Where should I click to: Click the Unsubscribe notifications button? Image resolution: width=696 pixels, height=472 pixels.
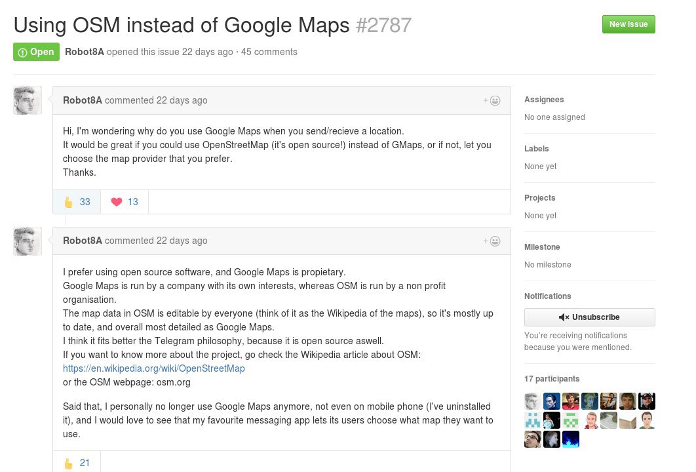589,317
